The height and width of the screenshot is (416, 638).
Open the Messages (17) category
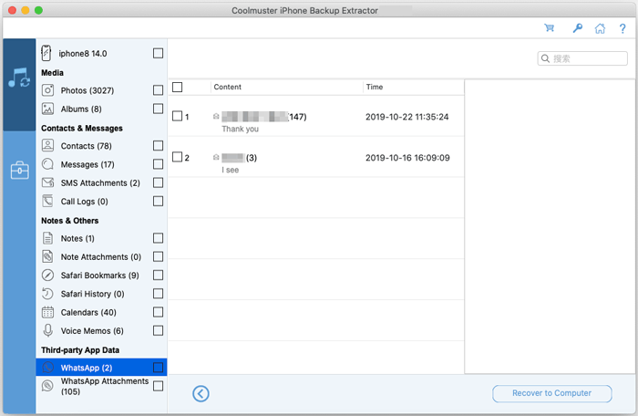[x=87, y=164]
